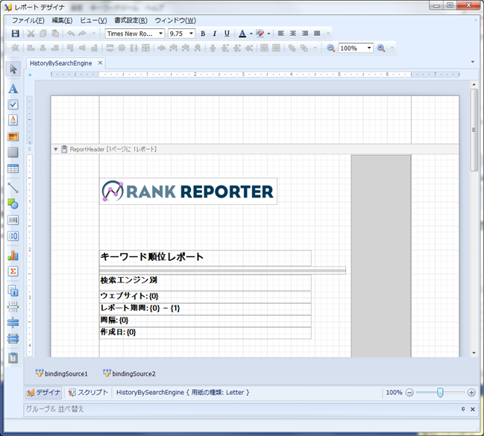Open background color dropdown arrow
Screen dimensions: 484x436
pyautogui.click(x=268, y=34)
